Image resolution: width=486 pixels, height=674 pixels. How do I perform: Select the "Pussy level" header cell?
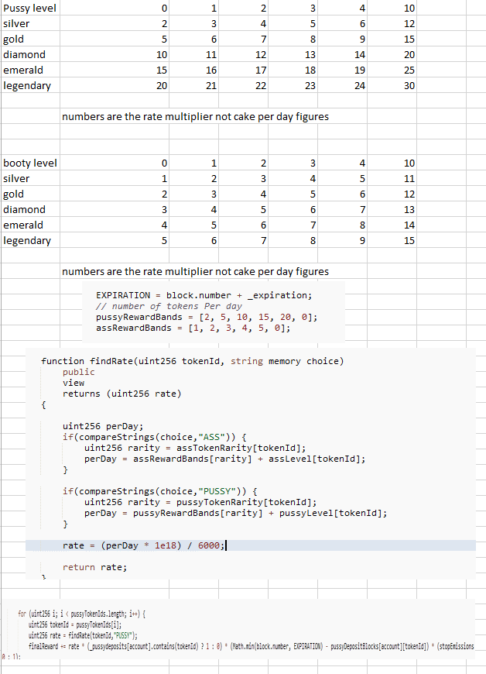click(30, 8)
